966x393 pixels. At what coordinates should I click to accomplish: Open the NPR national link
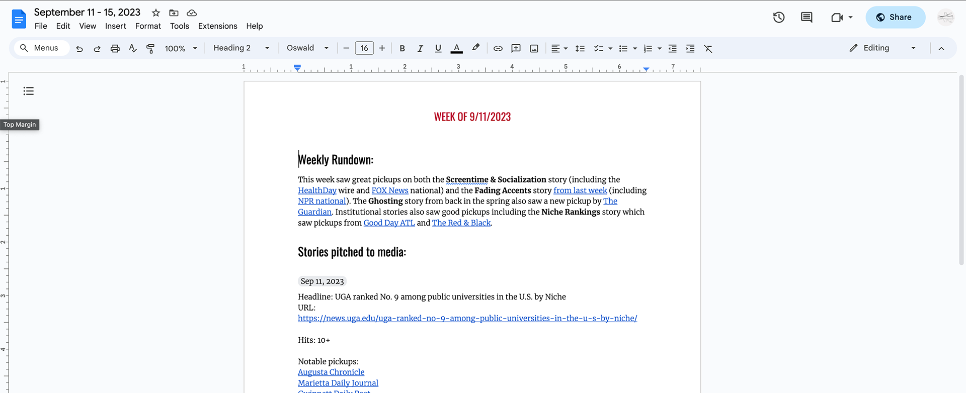322,201
